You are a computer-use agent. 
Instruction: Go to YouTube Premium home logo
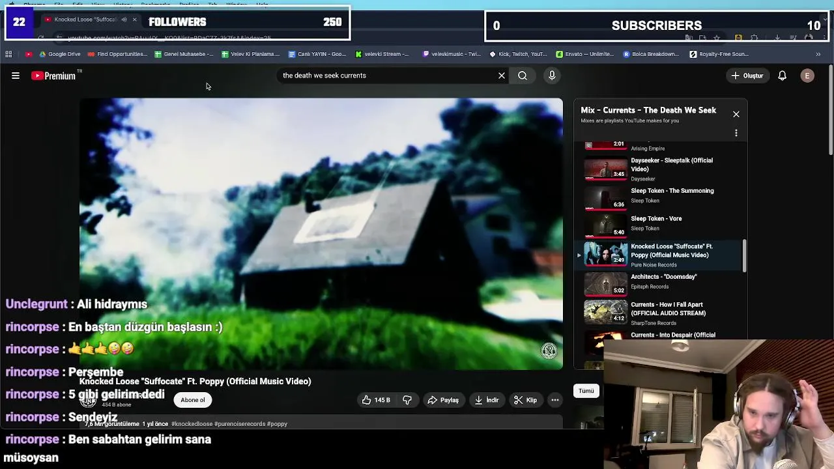coord(53,76)
